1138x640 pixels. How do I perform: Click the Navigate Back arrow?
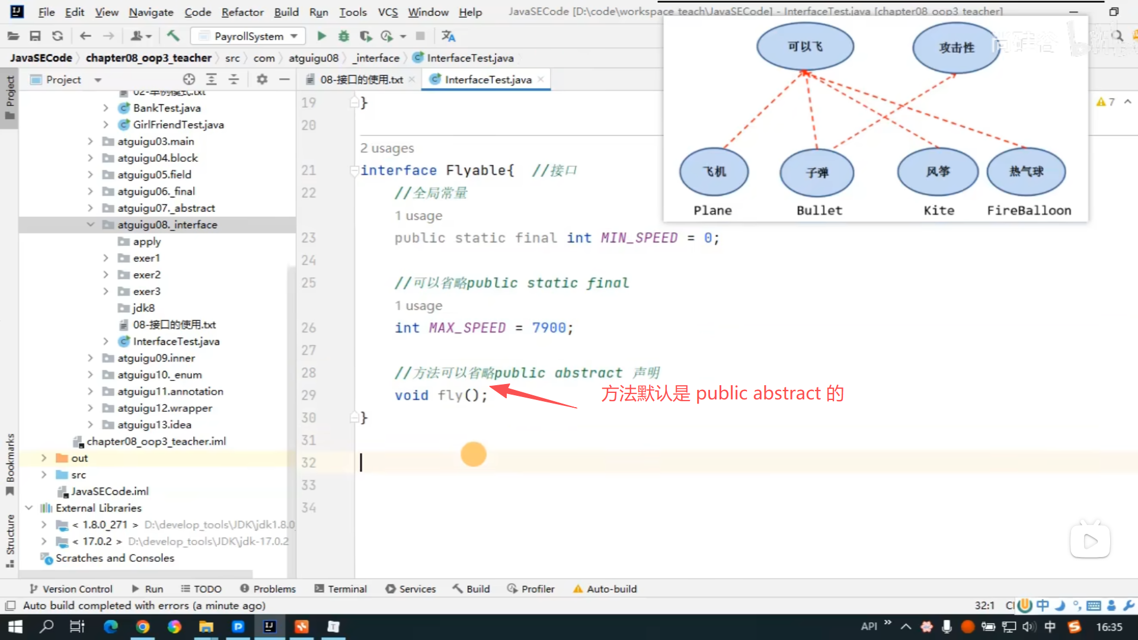pos(85,36)
